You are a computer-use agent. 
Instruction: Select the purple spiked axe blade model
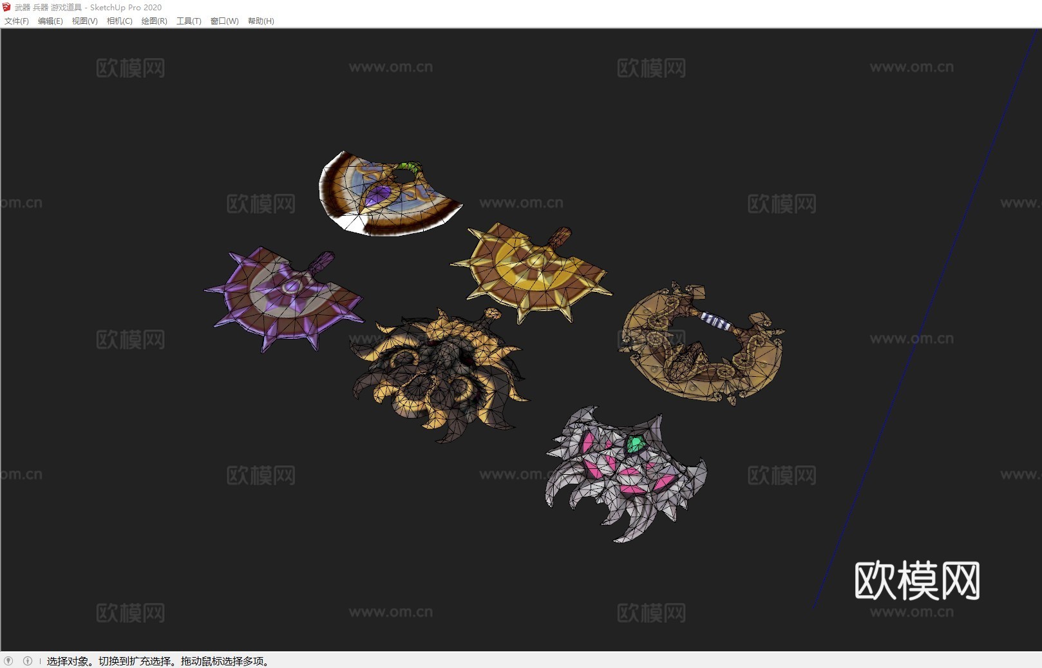pyautogui.click(x=283, y=300)
